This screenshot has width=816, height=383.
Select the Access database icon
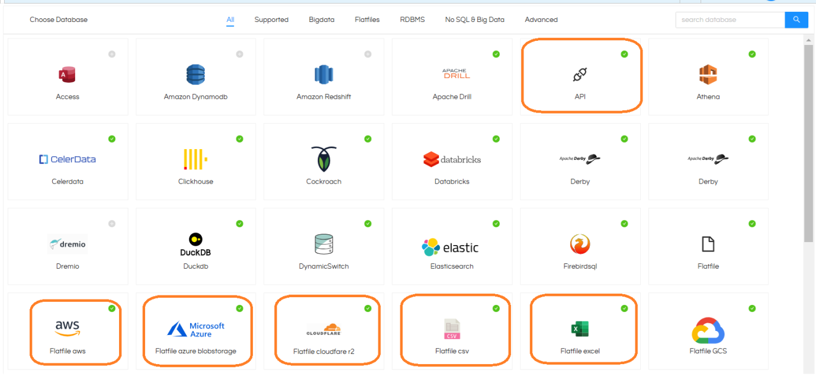click(68, 75)
